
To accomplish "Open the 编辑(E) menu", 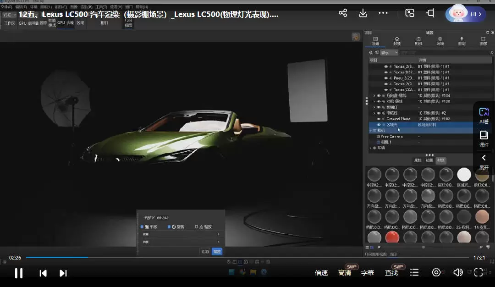I will coord(21,6).
